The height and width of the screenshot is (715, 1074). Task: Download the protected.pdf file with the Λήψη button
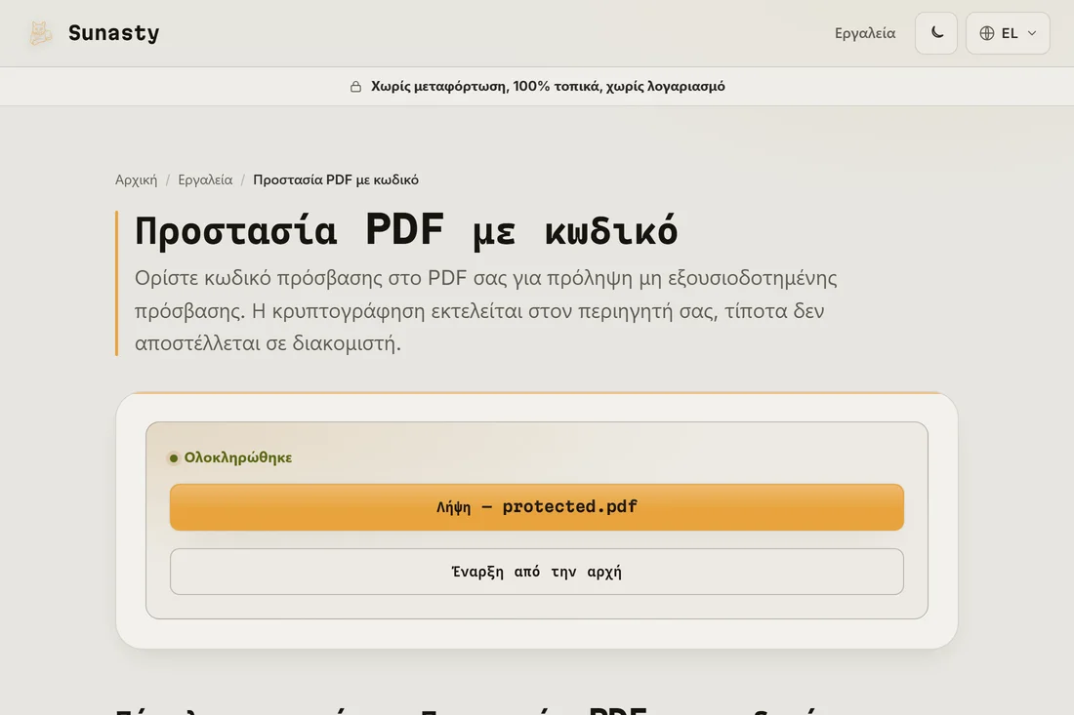click(537, 507)
